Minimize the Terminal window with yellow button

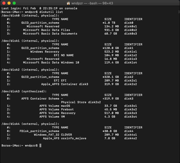(9, 3)
